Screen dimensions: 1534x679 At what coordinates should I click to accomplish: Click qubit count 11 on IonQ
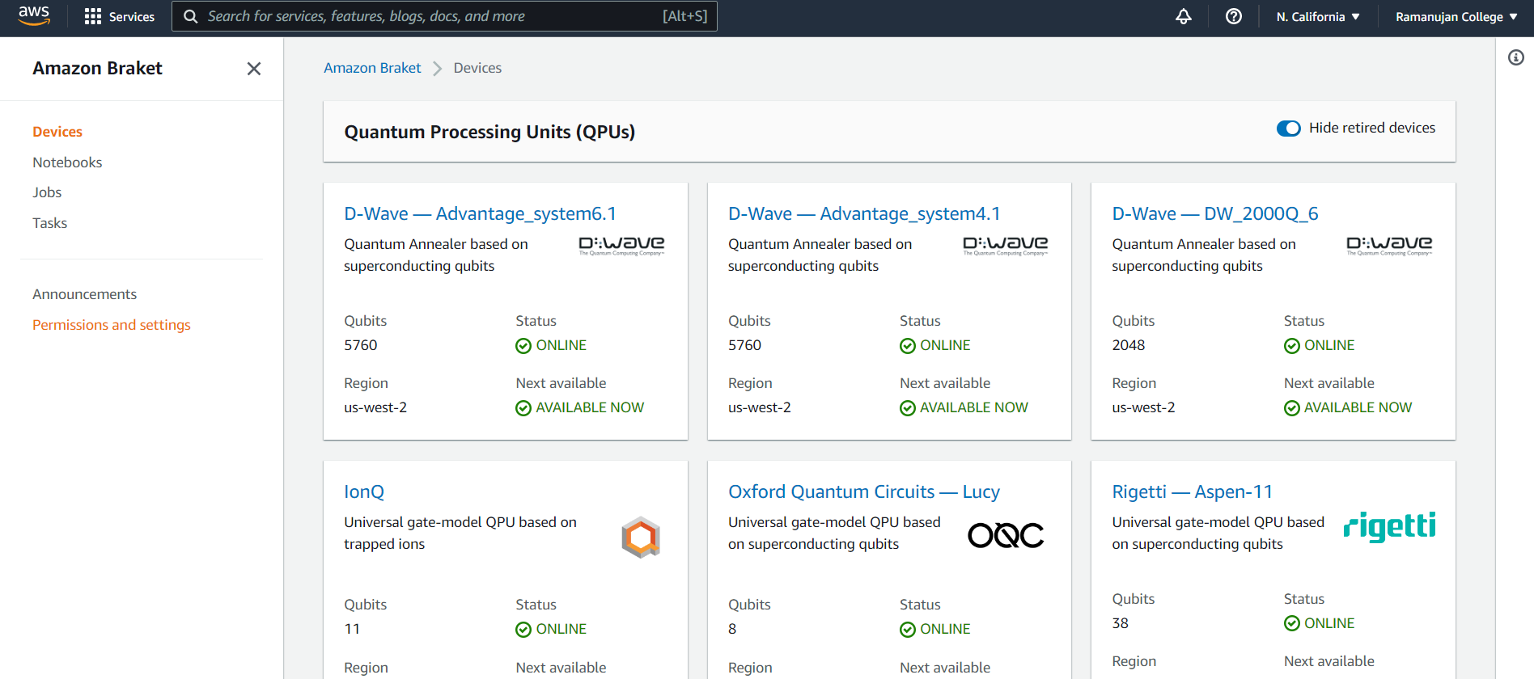(x=352, y=629)
